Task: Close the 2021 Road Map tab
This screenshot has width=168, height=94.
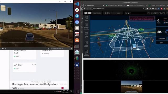Action: tap(125, 5)
